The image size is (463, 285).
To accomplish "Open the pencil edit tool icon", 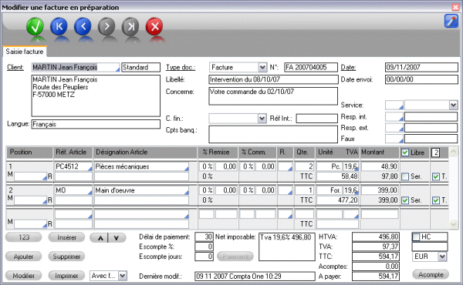I will point(451,22).
